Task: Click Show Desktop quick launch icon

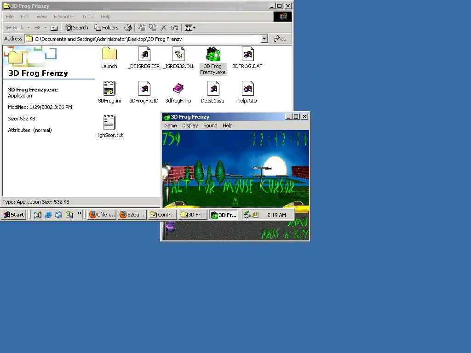Action: 38,215
